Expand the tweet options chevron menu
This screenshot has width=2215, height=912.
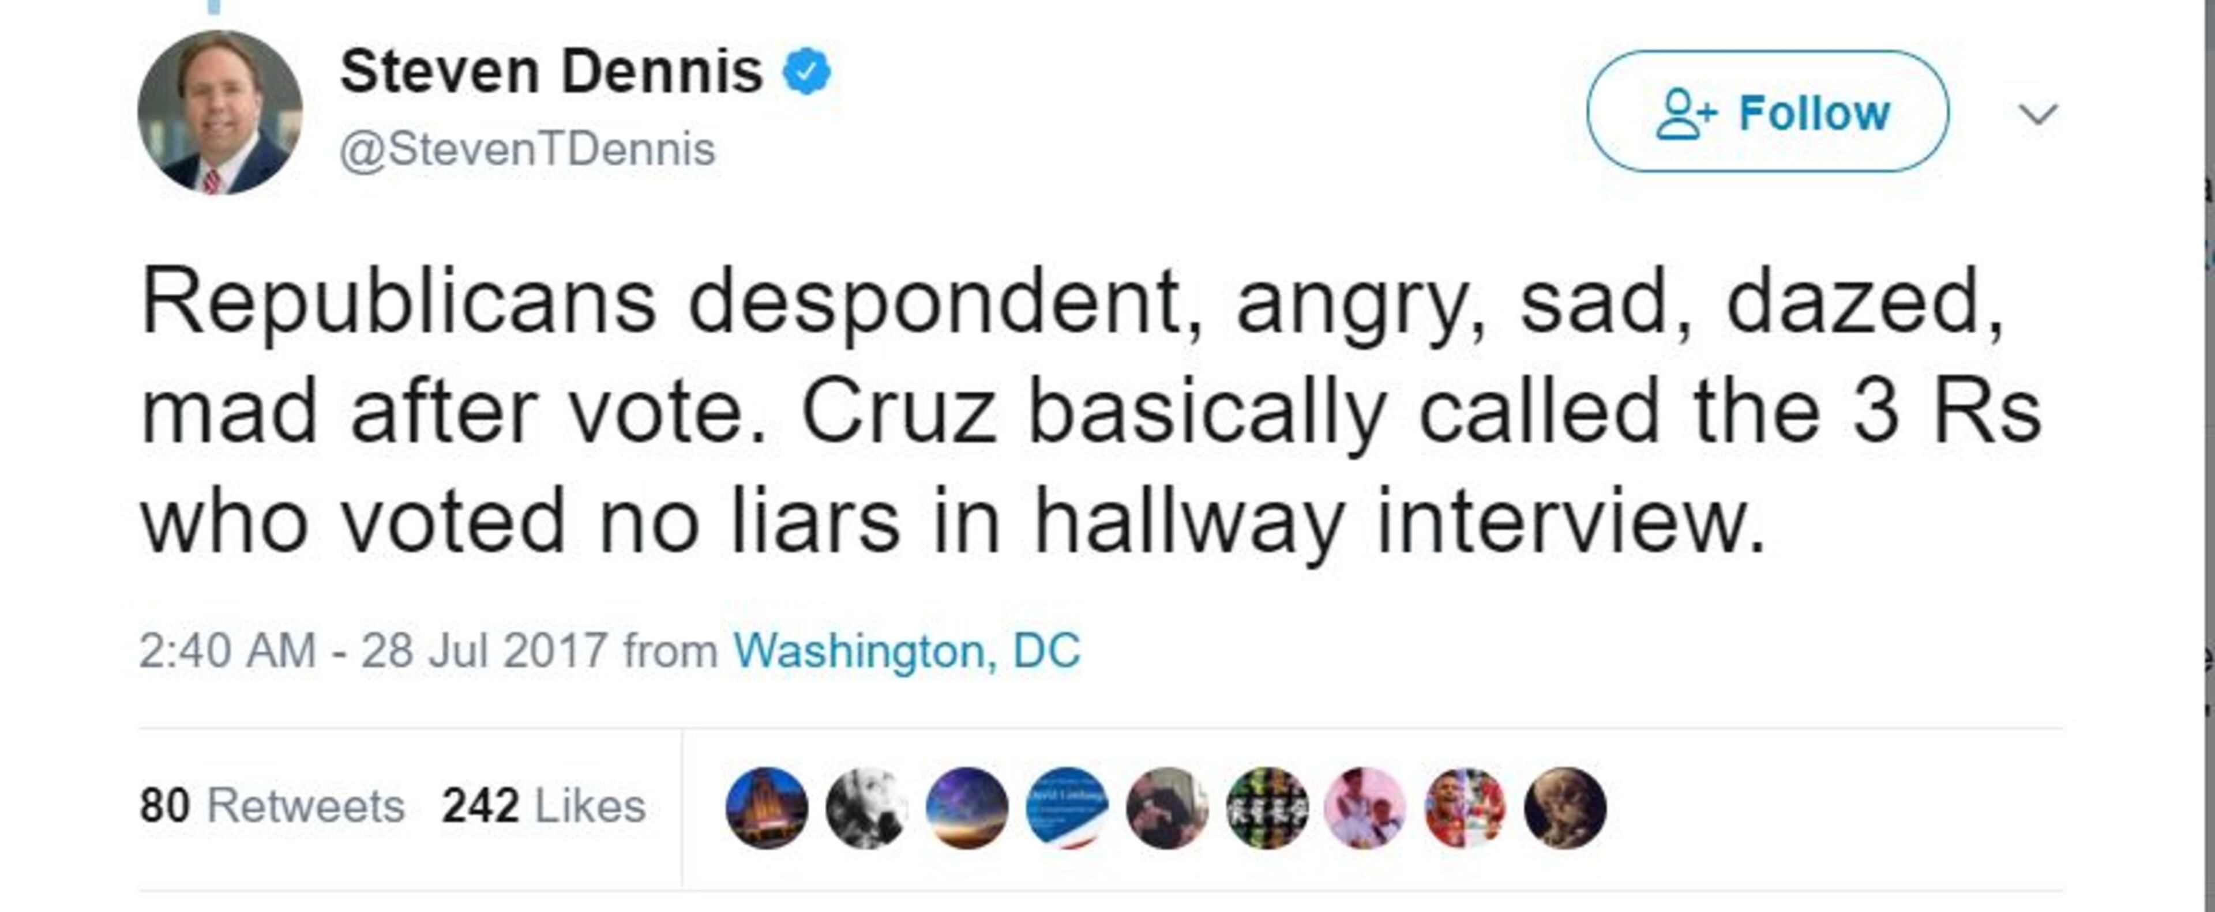coord(2037,114)
